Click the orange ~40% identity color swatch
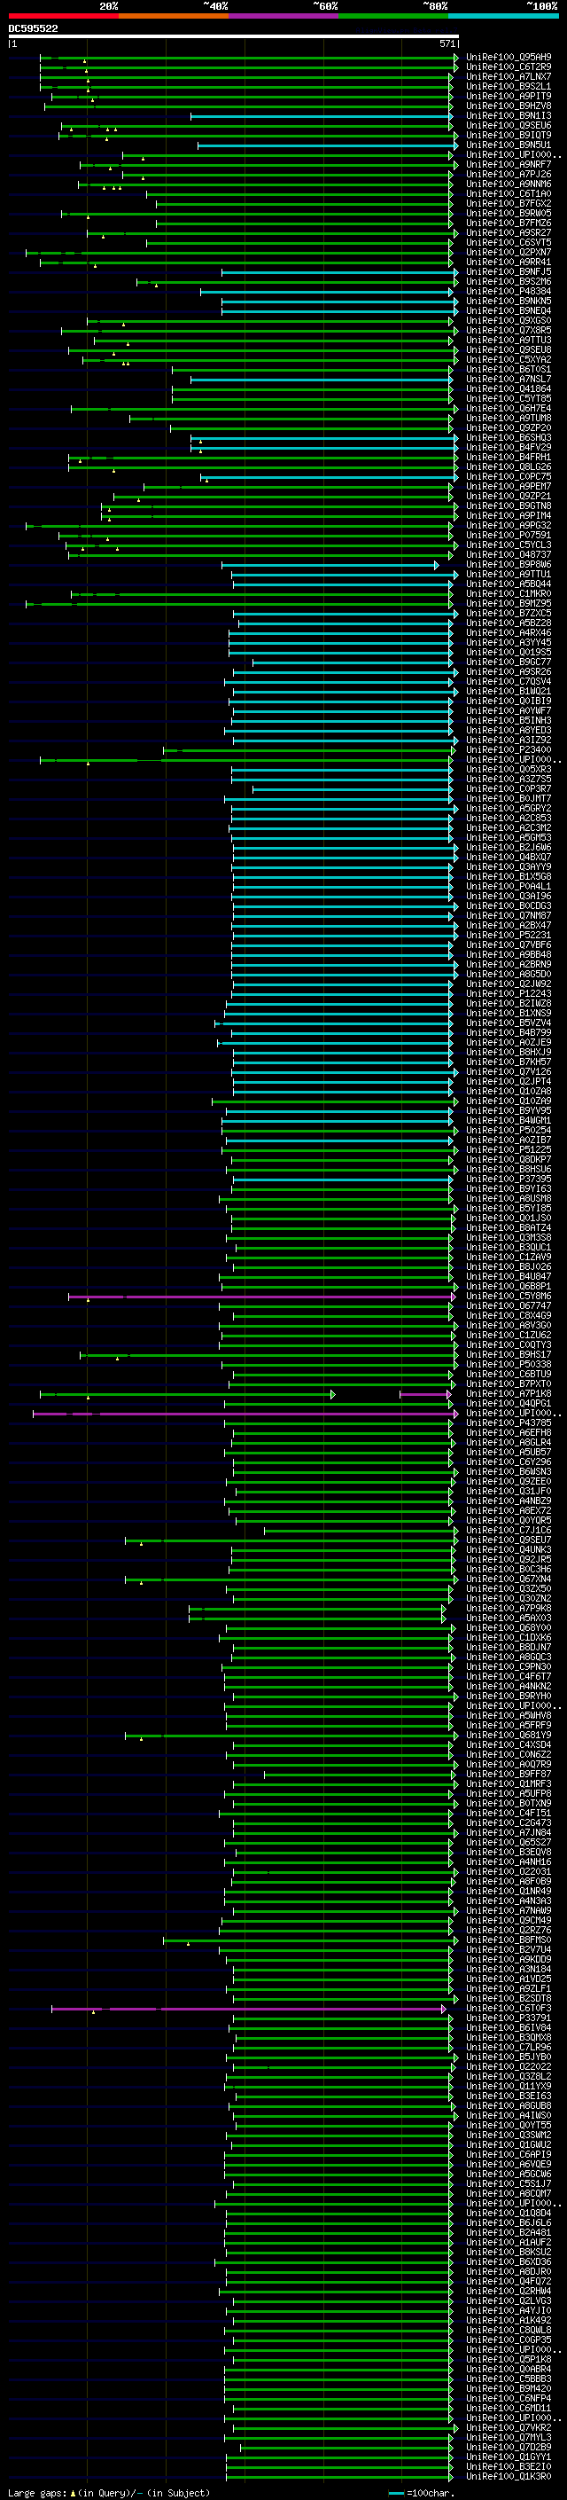567x2500 pixels. [x=174, y=16]
